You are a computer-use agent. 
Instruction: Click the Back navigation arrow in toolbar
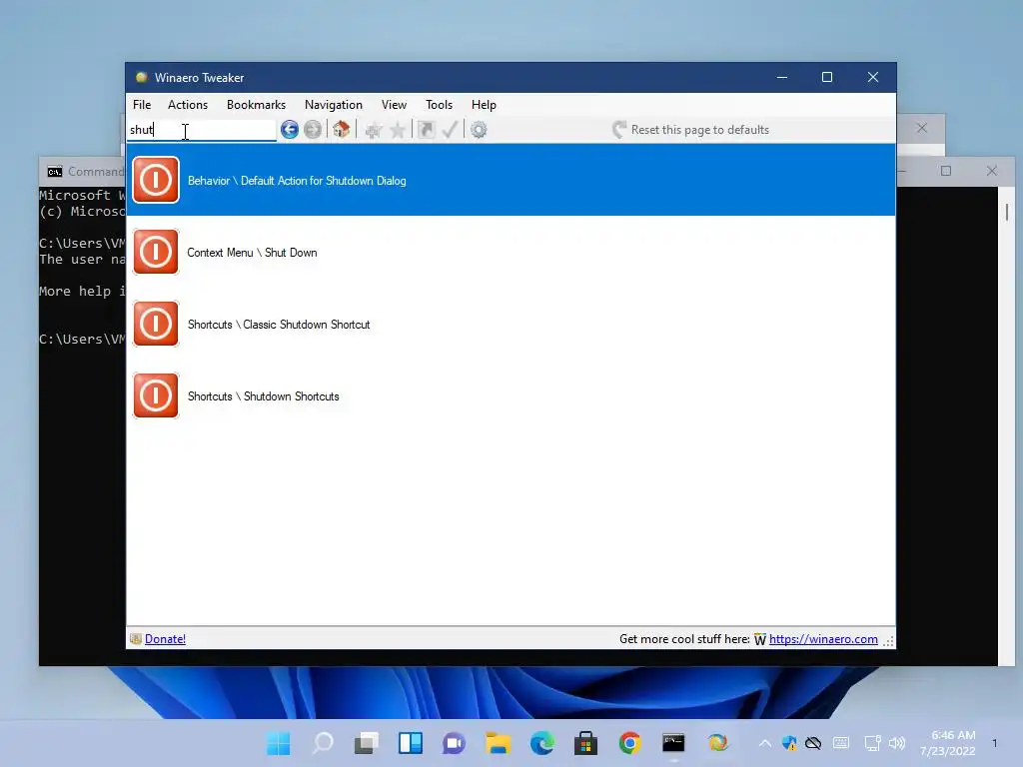(x=289, y=130)
